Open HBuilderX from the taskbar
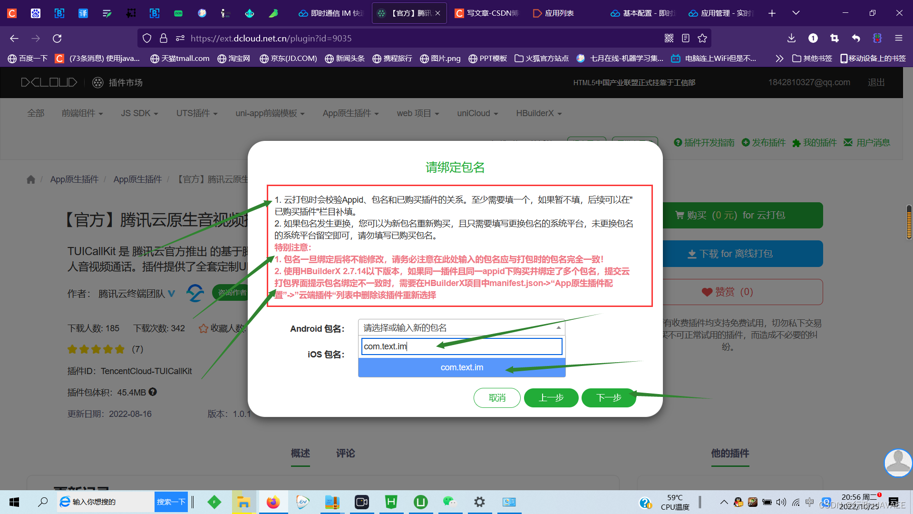 tap(391, 502)
